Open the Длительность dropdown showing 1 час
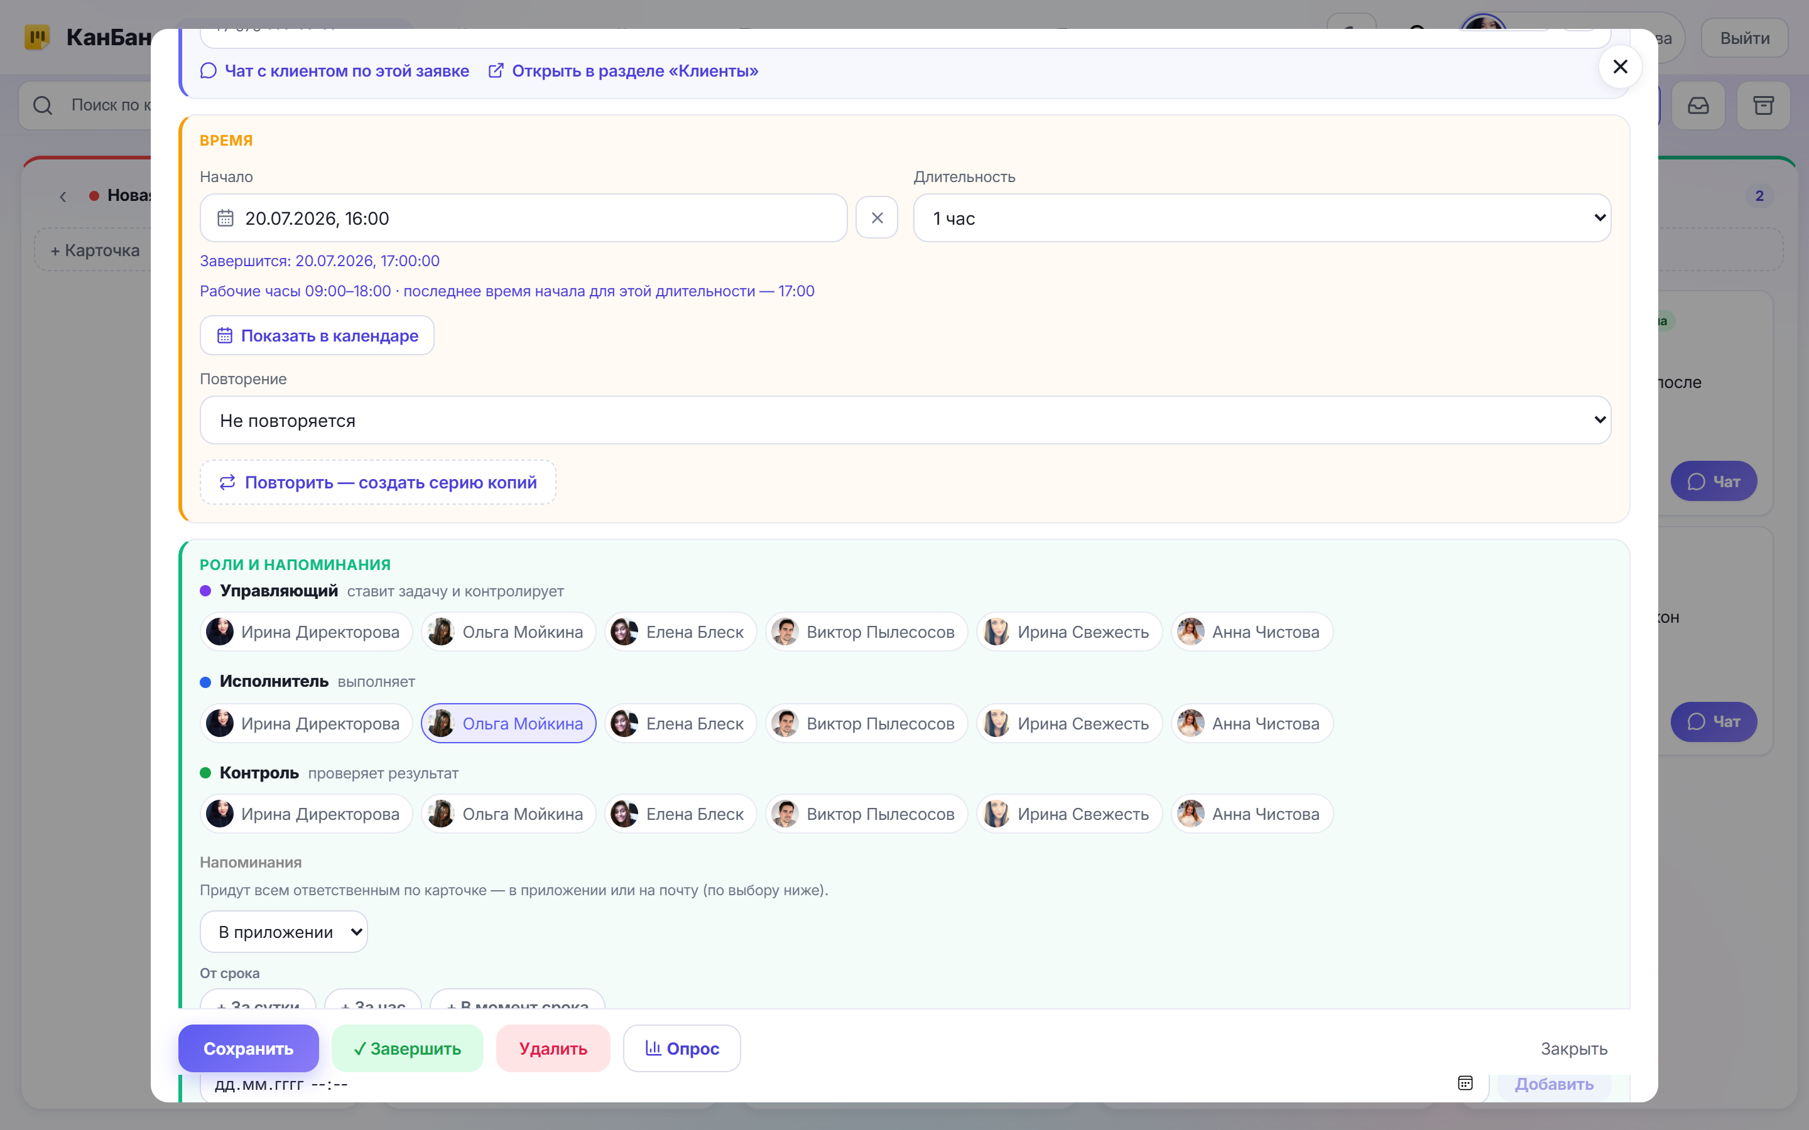The height and width of the screenshot is (1130, 1809). click(1262, 218)
